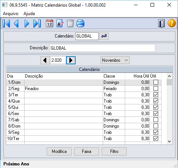Open the Novembro month dropdown
This screenshot has height=168, width=178.
click(x=115, y=60)
